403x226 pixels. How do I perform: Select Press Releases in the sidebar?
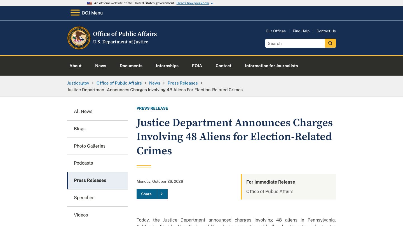click(x=97, y=181)
